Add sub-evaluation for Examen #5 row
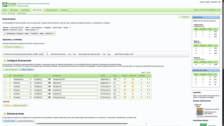Image resolution: width=224 pixels, height=126 pixels. (x=133, y=94)
